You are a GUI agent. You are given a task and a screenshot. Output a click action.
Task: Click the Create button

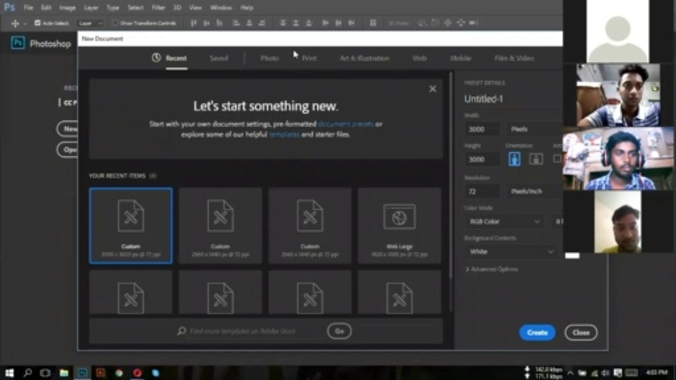[x=537, y=332]
